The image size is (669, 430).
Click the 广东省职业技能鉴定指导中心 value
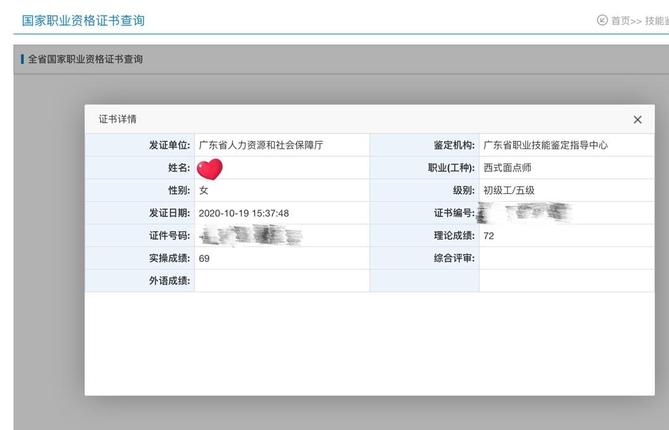tap(545, 146)
